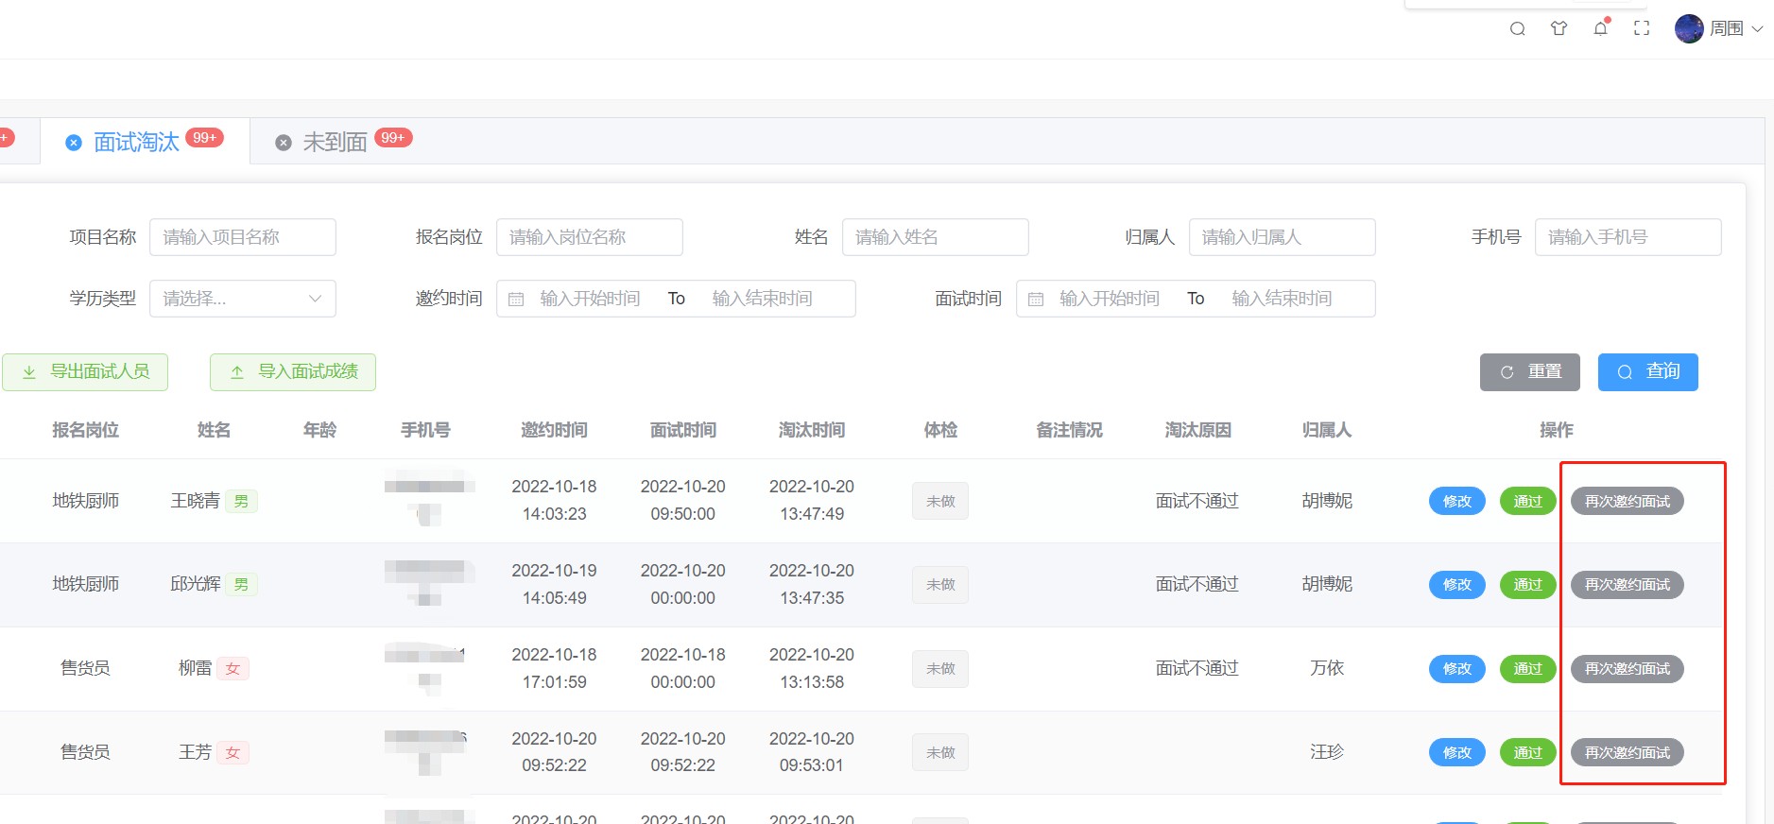
Task: Click 导出面试人员 export button
Action: [85, 372]
